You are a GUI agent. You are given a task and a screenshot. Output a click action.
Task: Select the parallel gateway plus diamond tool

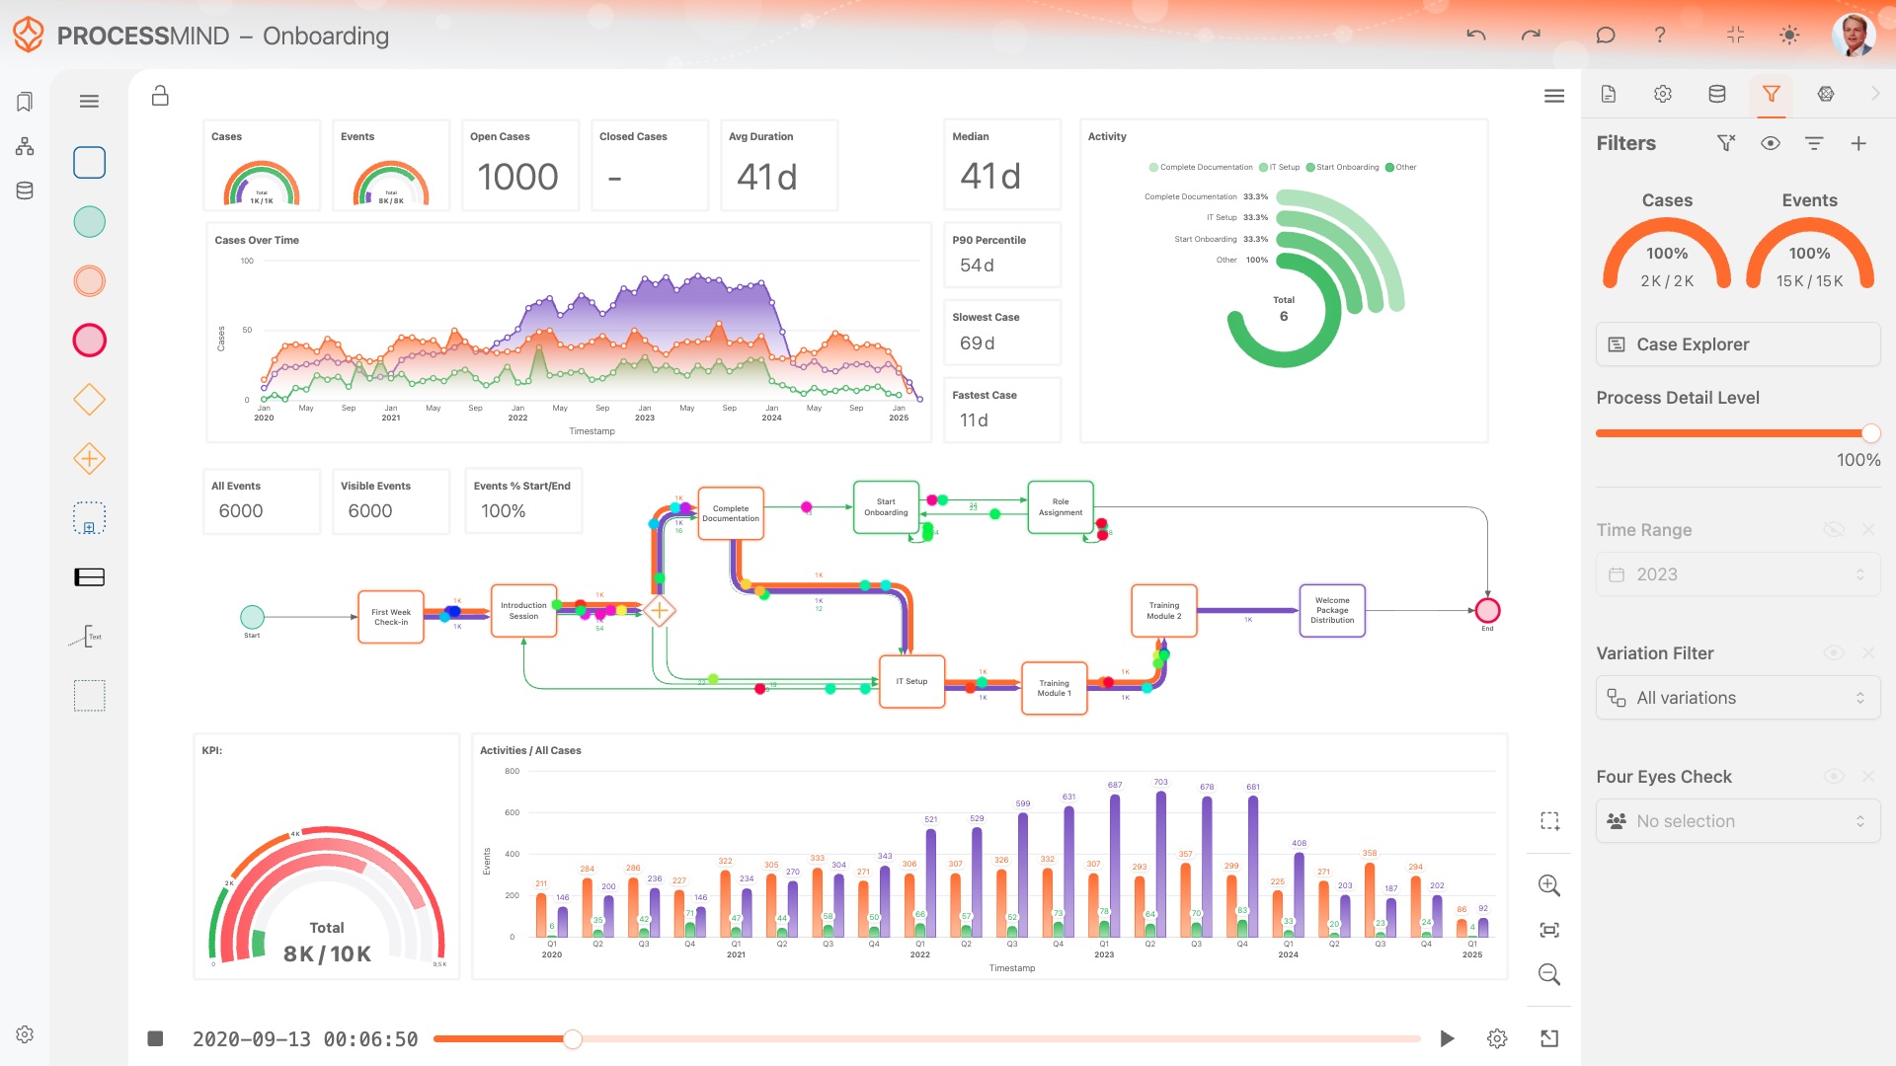coord(89,459)
